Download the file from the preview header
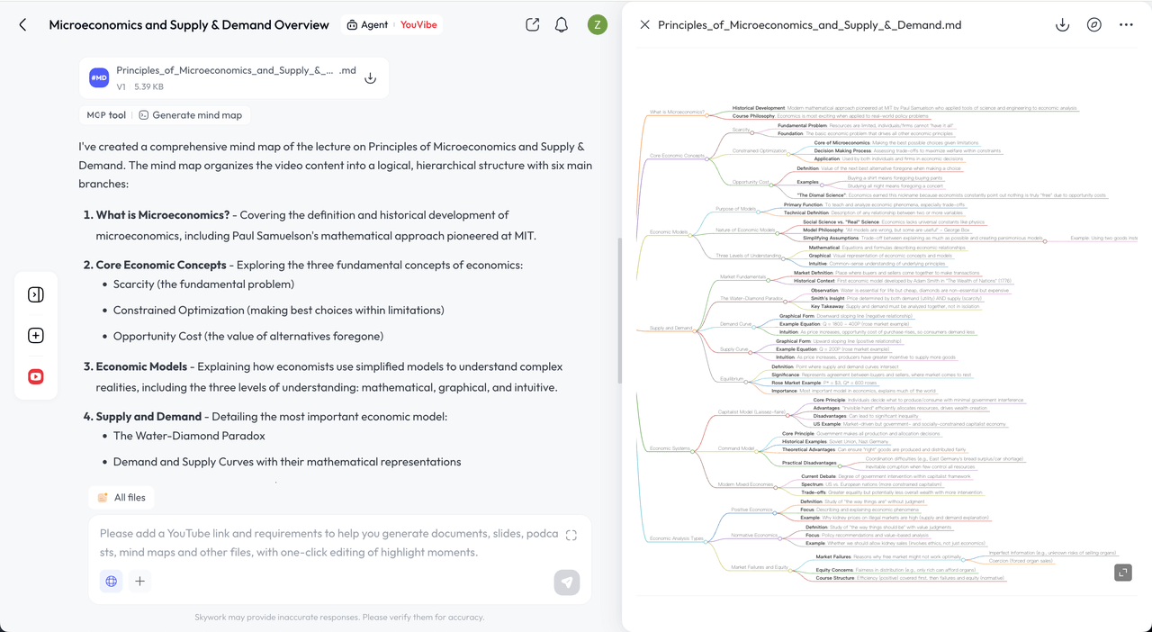1152x632 pixels. pos(1062,25)
